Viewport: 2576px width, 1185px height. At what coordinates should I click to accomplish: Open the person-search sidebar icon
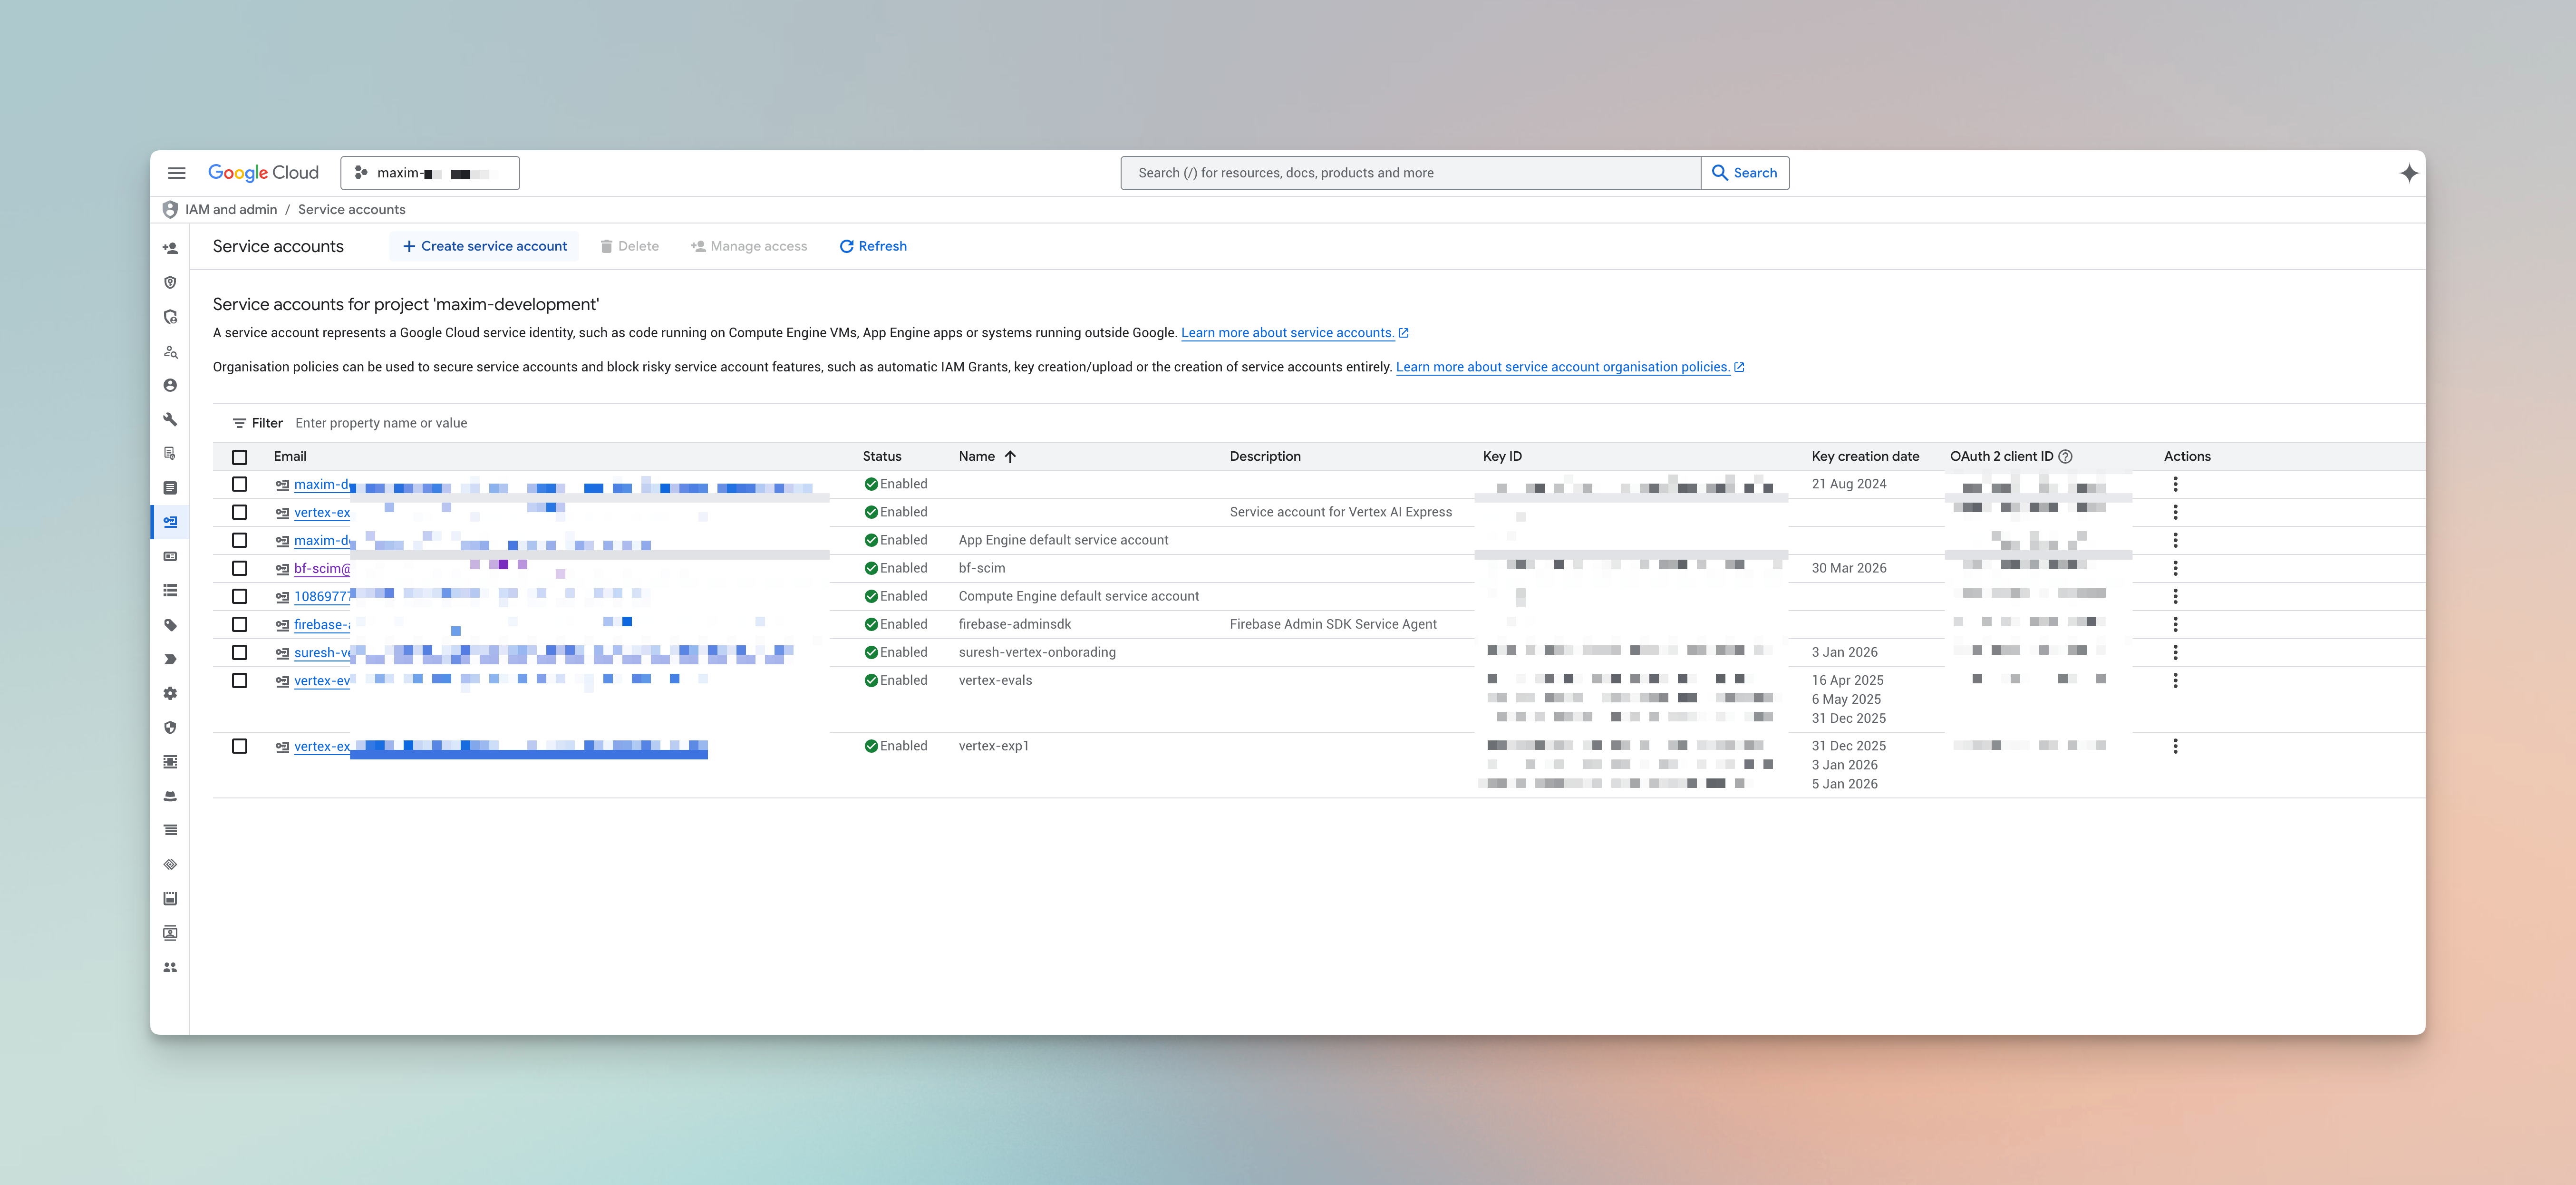[170, 351]
